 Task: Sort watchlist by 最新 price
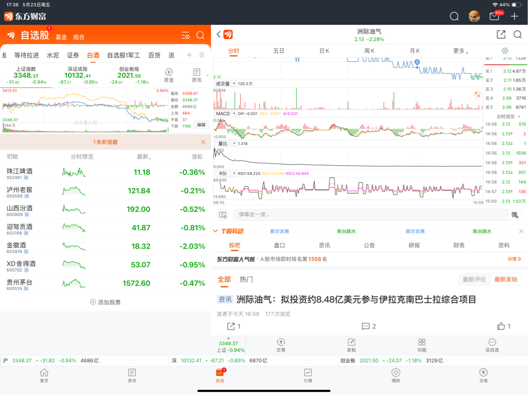pos(144,157)
